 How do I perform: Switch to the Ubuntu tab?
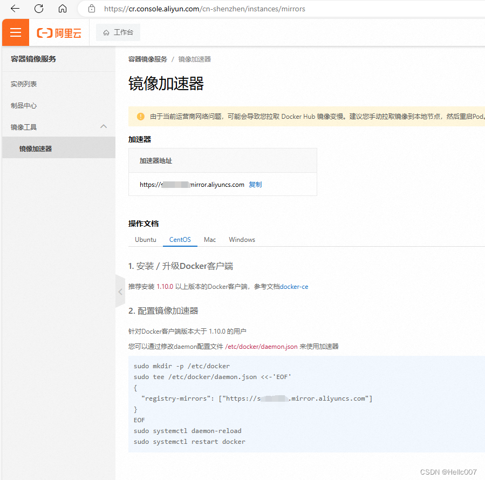tap(145, 240)
